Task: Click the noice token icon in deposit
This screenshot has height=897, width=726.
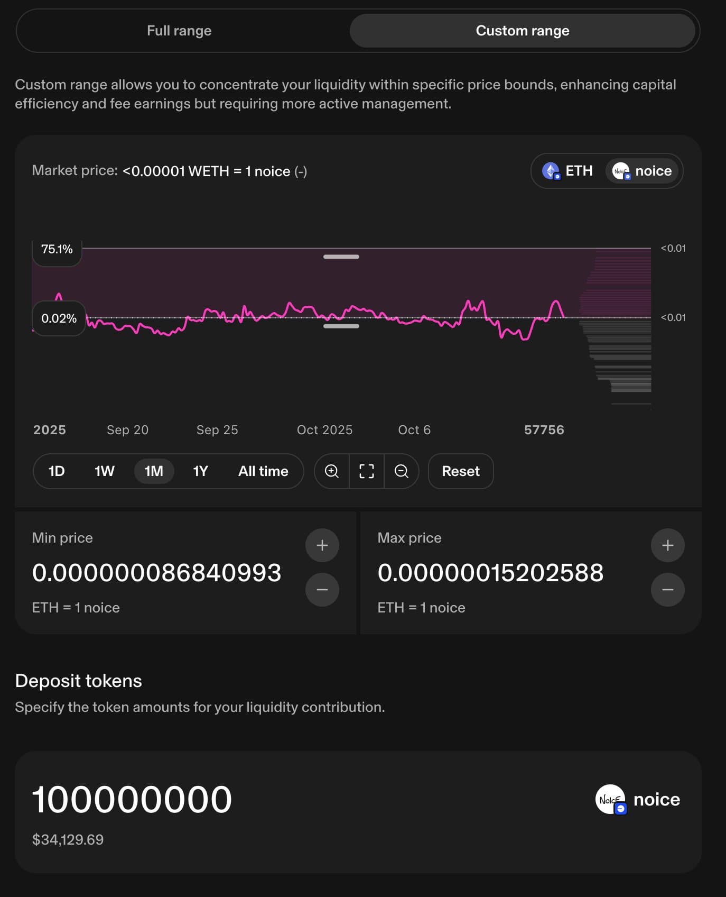Action: point(611,799)
